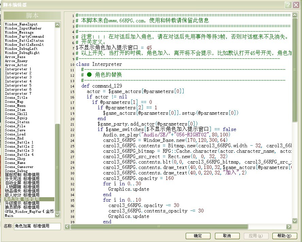Open the 物品得失 script entry
The width and height of the screenshot is (302, 242).
coord(22,191)
